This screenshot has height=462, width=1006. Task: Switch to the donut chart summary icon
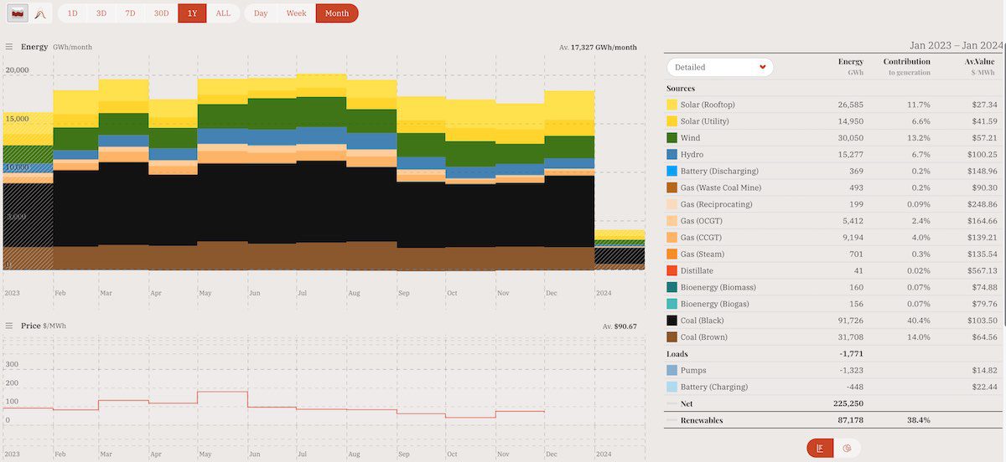click(847, 448)
